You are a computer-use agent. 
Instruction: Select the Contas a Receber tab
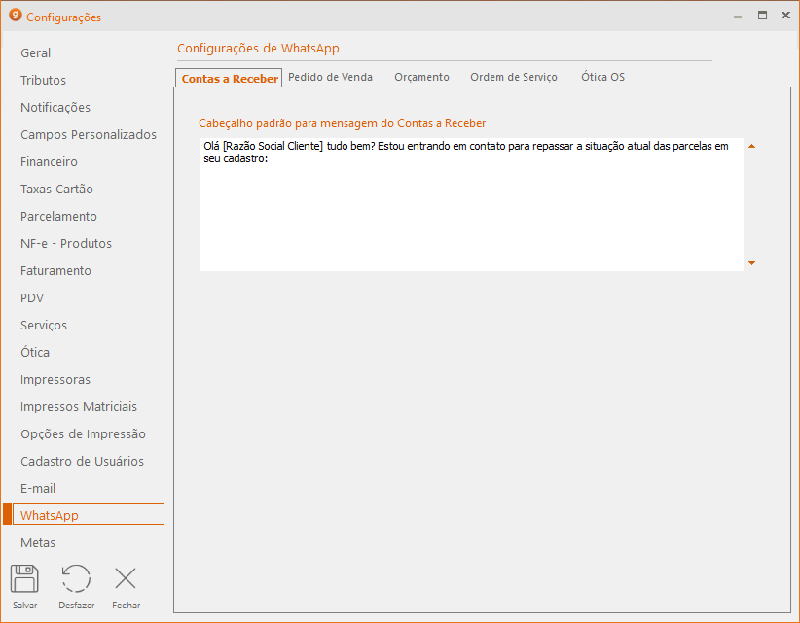230,79
